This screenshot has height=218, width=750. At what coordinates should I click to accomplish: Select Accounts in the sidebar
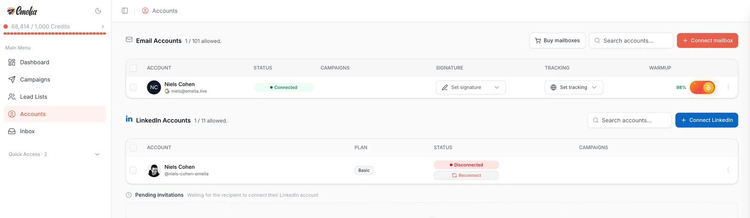[55, 114]
